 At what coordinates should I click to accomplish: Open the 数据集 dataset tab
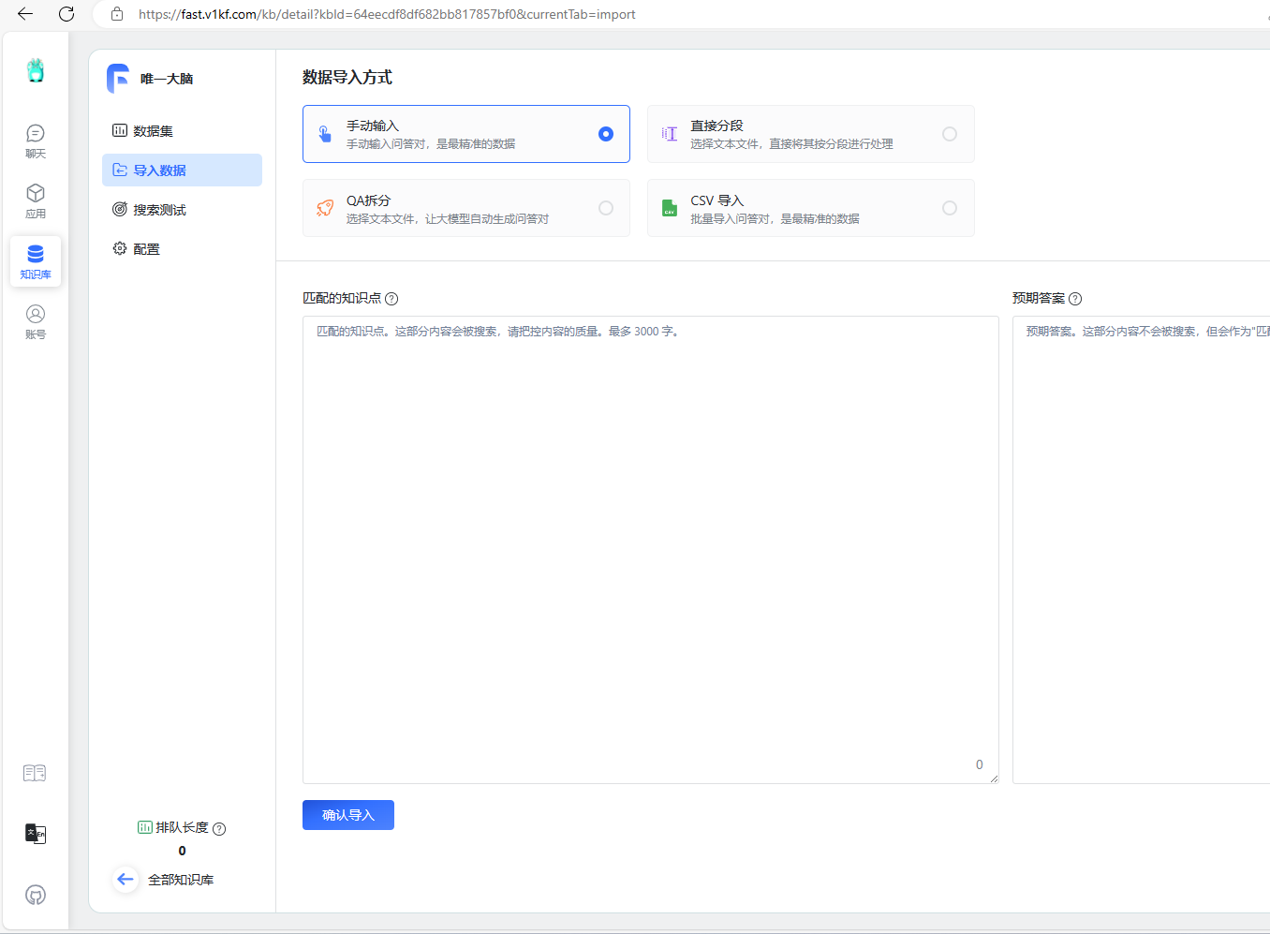[x=182, y=131]
